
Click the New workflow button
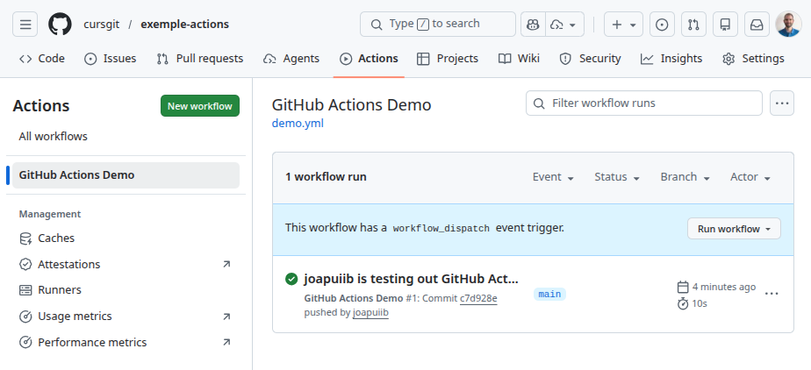click(x=199, y=106)
